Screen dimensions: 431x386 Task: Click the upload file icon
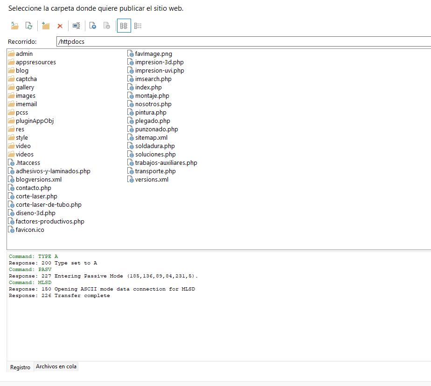(x=93, y=26)
